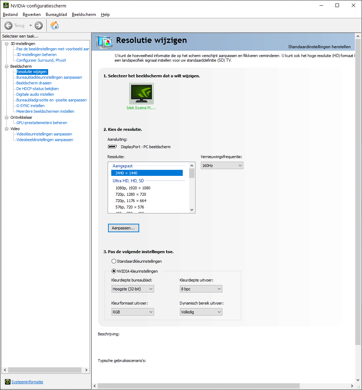Screen dimensions: 362x390
Task: Open Bureaubladgrootte en -positie aanpassen
Action: pos(51,100)
